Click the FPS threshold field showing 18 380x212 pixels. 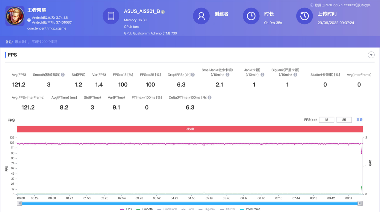[x=326, y=120]
